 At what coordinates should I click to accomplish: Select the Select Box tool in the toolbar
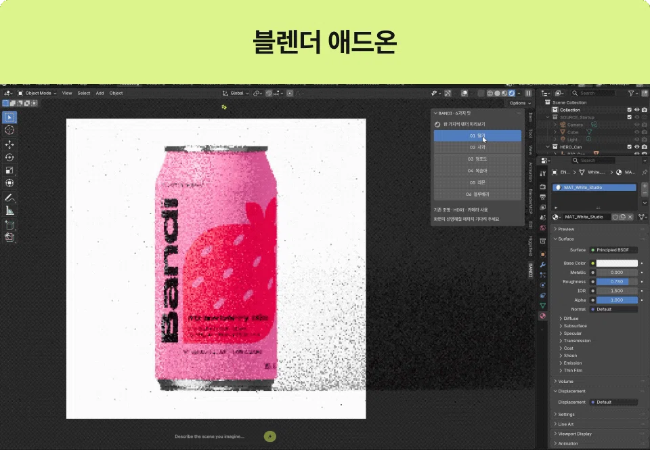[9, 117]
